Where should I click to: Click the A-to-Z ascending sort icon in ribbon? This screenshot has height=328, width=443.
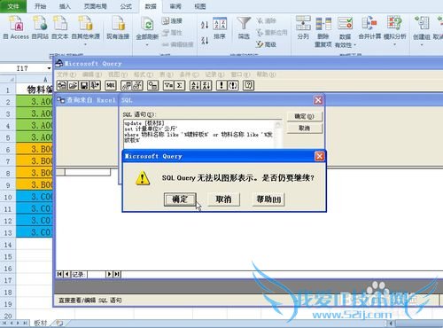[205, 25]
